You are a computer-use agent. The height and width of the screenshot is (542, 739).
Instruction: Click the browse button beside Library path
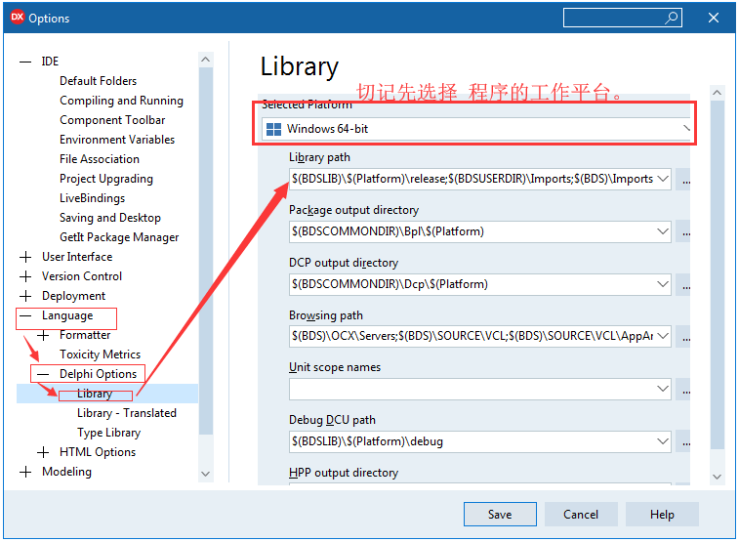coord(685,179)
